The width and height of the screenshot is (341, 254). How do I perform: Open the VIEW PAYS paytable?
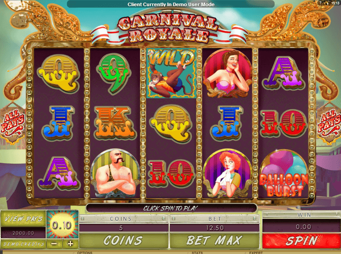pos(23,218)
